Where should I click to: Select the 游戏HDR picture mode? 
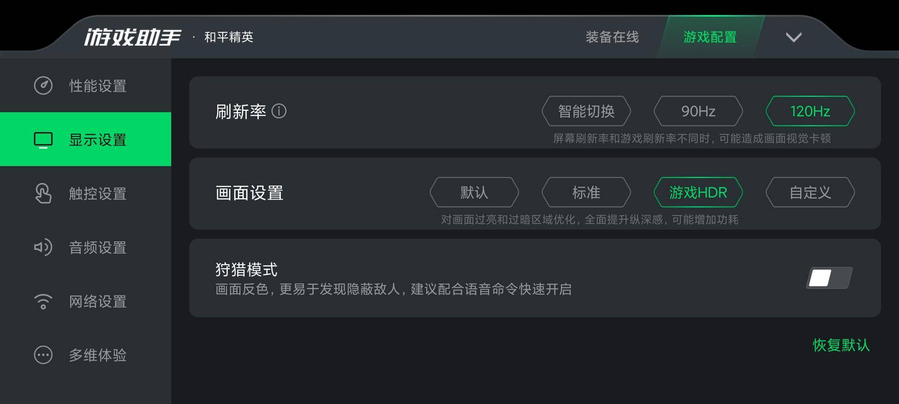698,192
